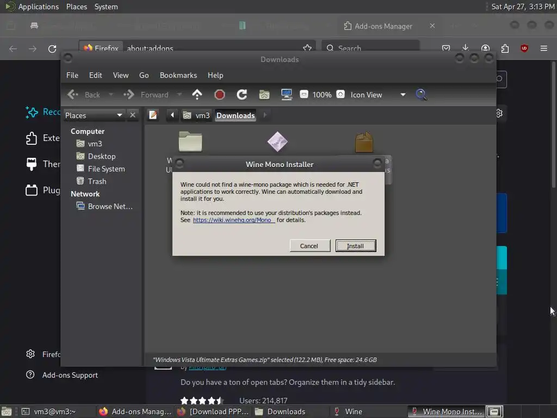Go to Home folder via toolbar icon
The width and height of the screenshot is (557, 418).
[264, 95]
